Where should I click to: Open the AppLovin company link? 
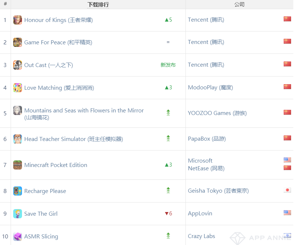(200, 214)
